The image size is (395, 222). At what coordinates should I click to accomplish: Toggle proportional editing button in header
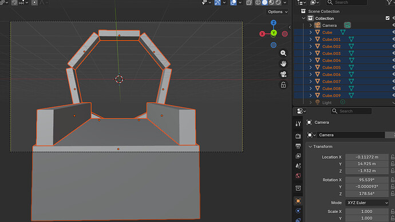pos(34,2)
